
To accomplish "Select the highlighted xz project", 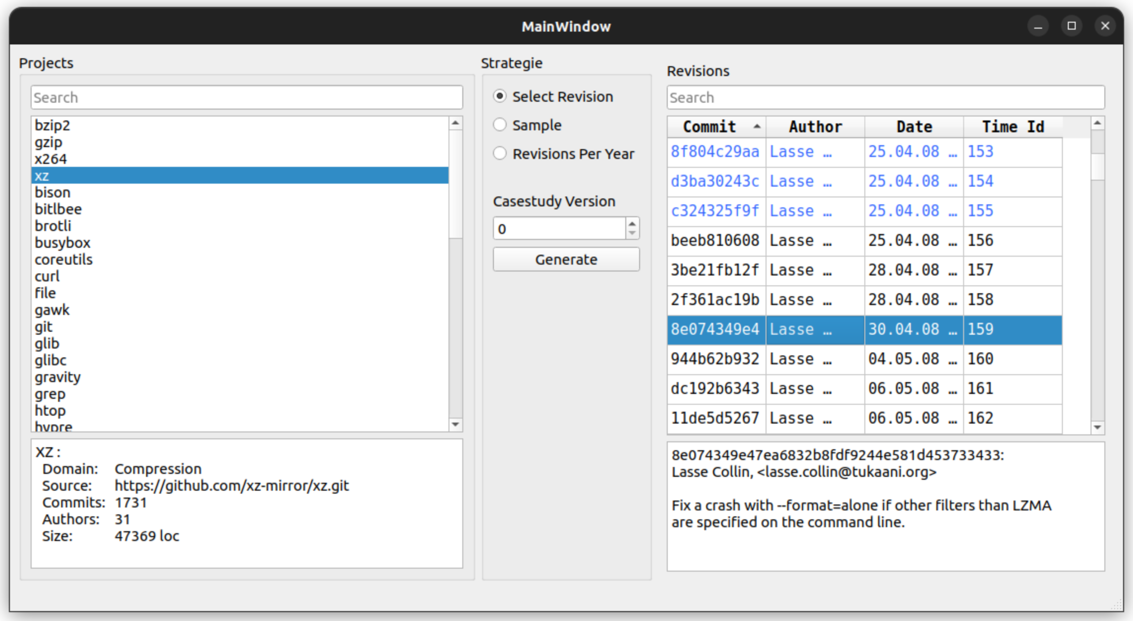I will [x=240, y=175].
